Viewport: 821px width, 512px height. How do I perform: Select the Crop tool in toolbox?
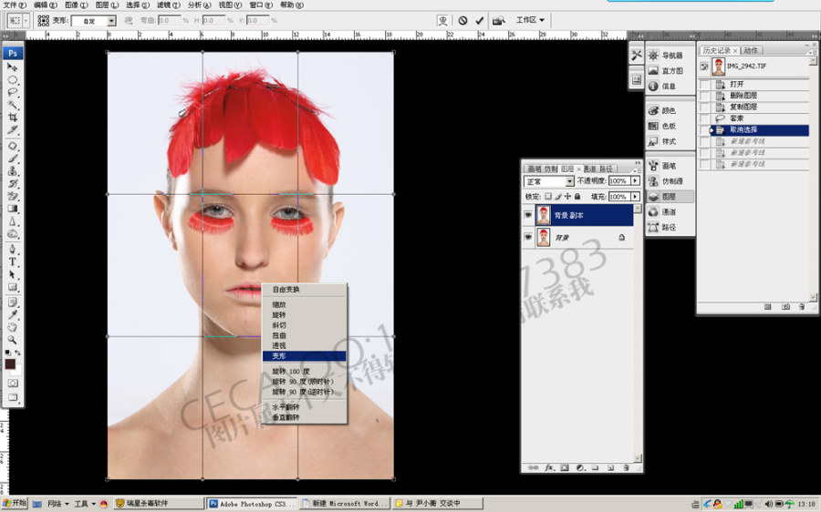13,118
